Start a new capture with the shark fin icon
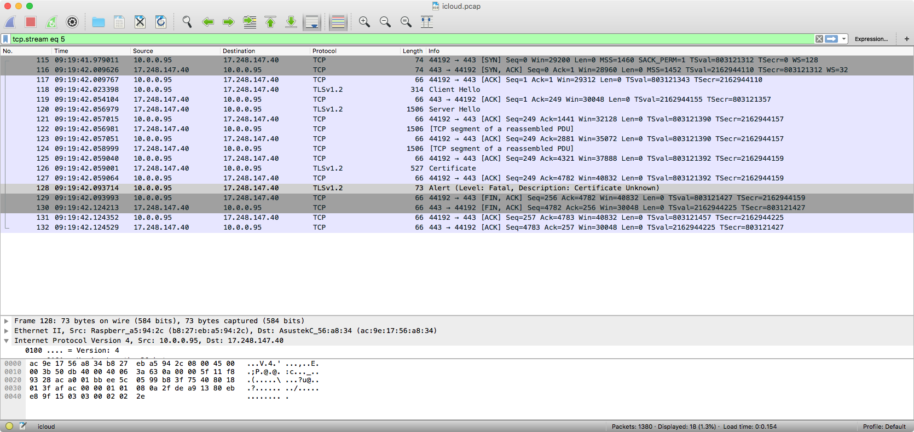Screen dimensions: 914x432 coord(10,22)
